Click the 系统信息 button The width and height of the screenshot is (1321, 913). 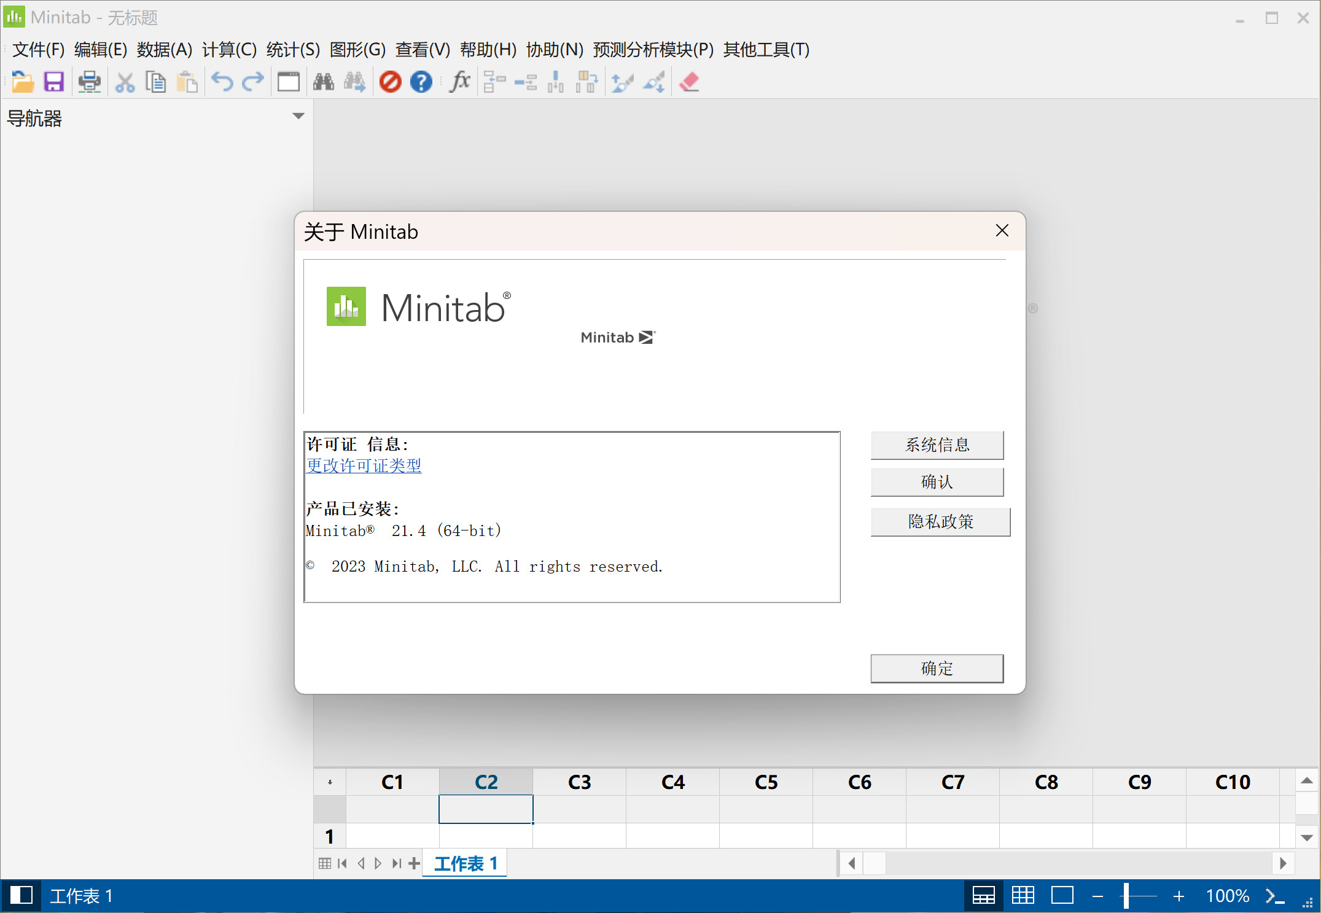tap(937, 445)
